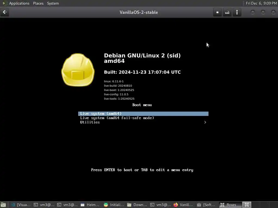The width and height of the screenshot is (278, 208).
Task: Click the show desktop icon in taskbar
Action: point(3,205)
